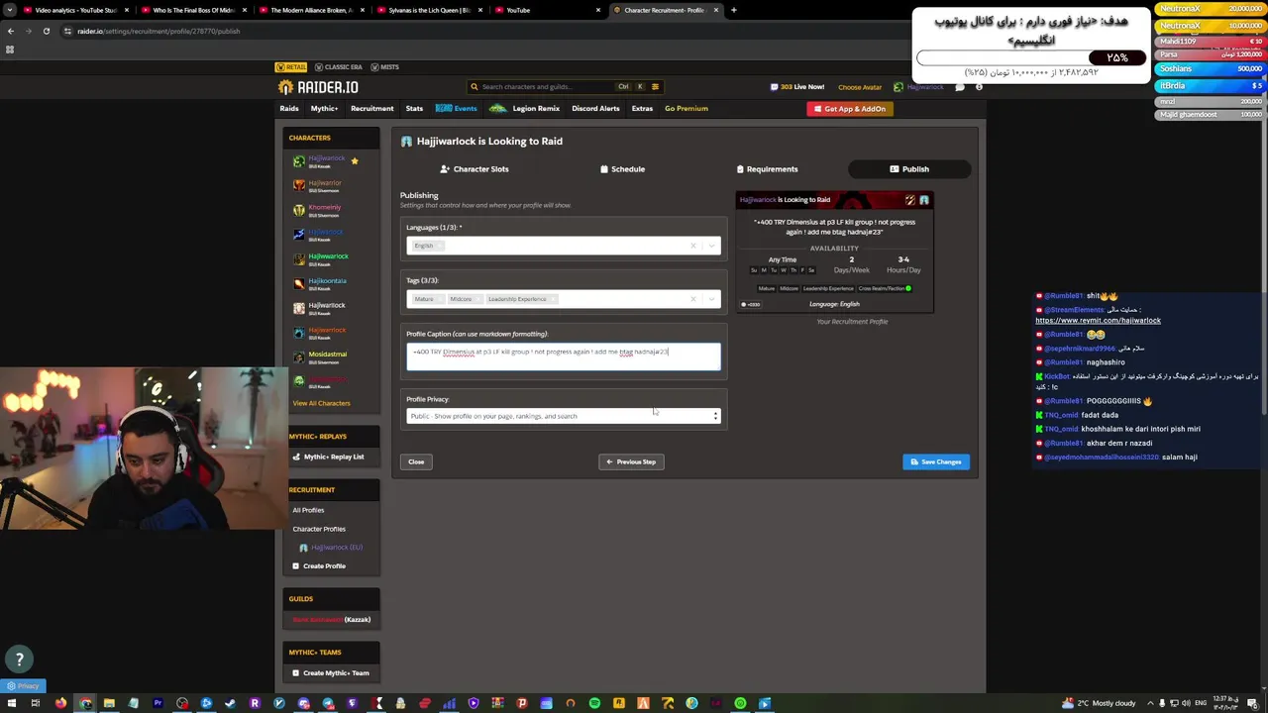Expand the Languages dropdown arrow
Viewport: 1268px width, 713px height.
tap(711, 246)
